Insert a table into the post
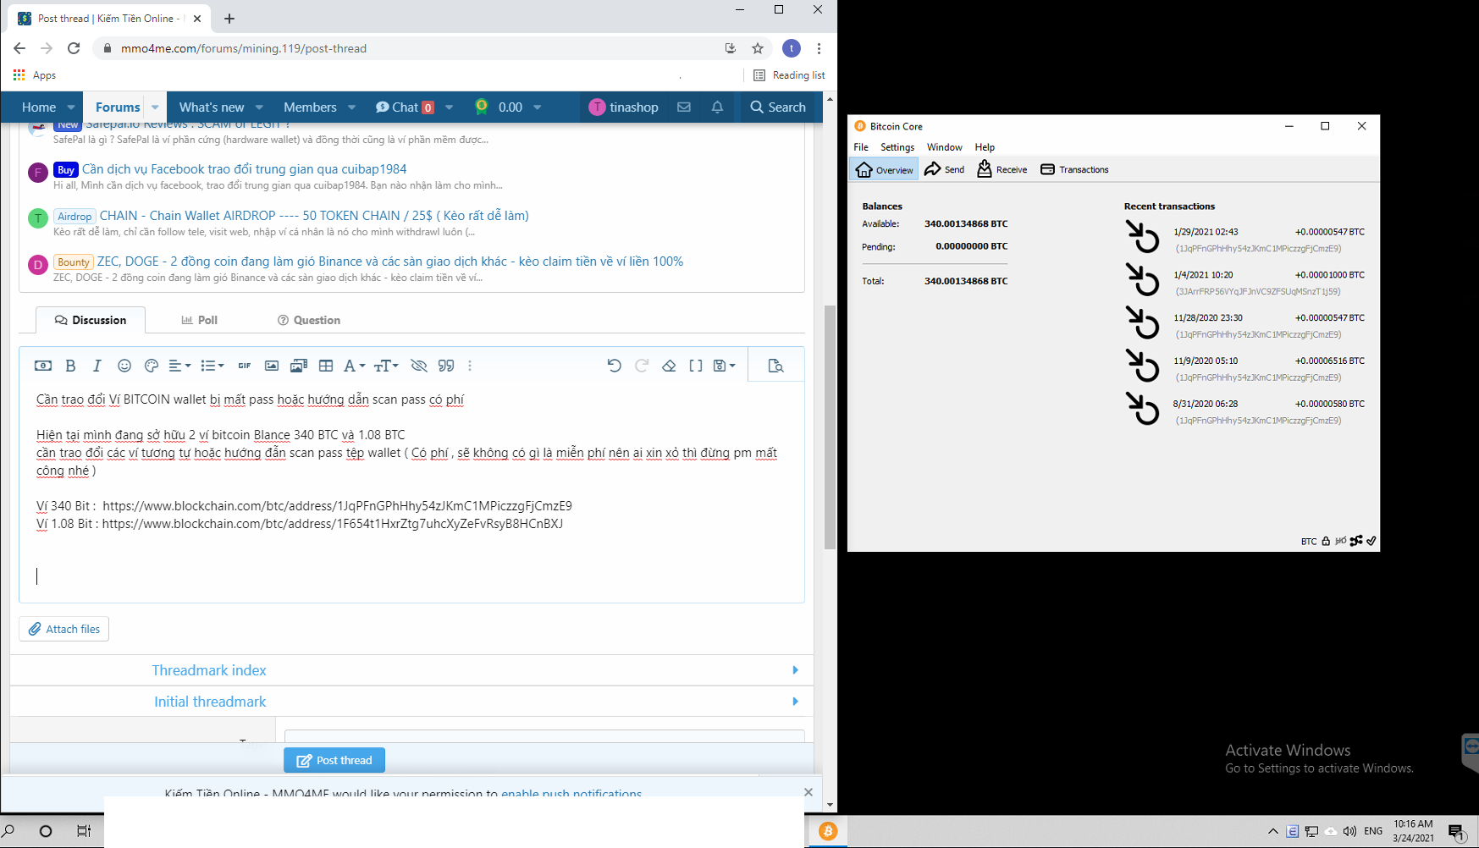 coord(326,366)
